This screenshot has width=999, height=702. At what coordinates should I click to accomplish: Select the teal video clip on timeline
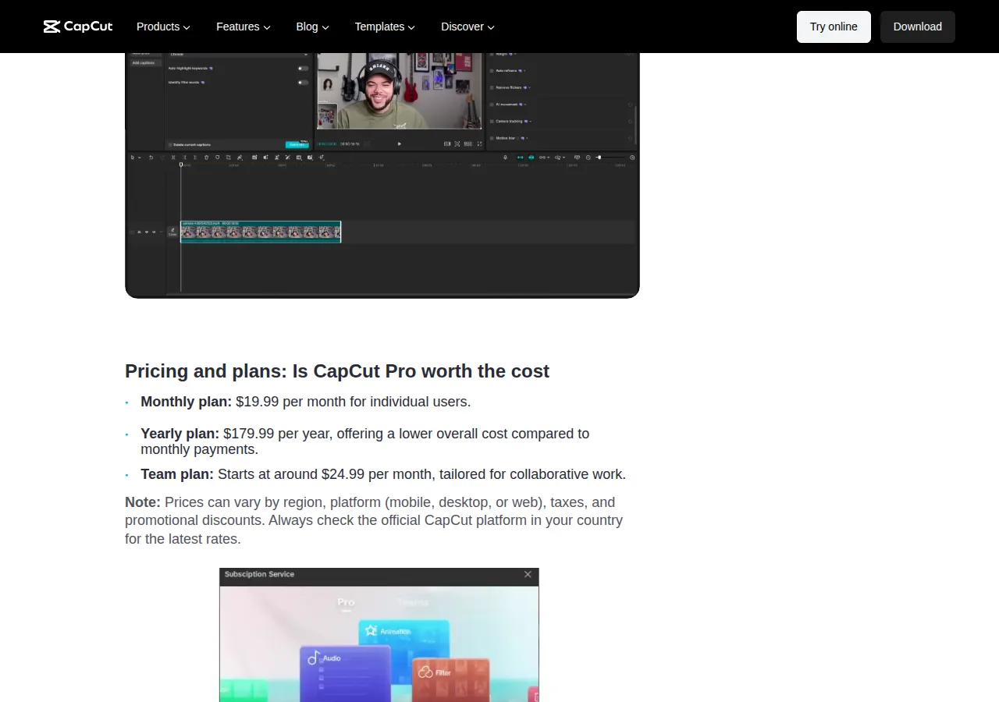click(x=261, y=232)
